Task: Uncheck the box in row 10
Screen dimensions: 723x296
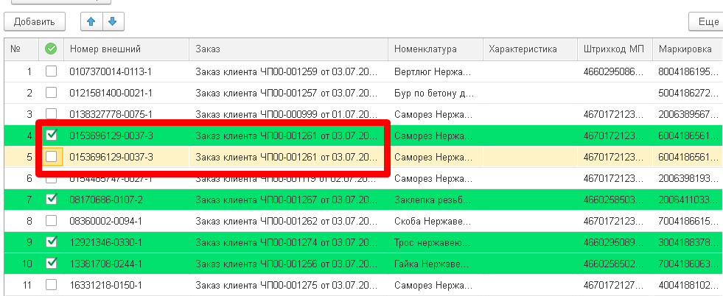Action: (51, 264)
